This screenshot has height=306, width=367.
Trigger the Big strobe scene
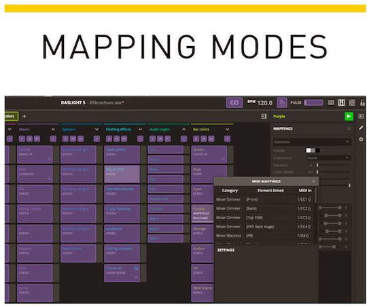pos(122,174)
